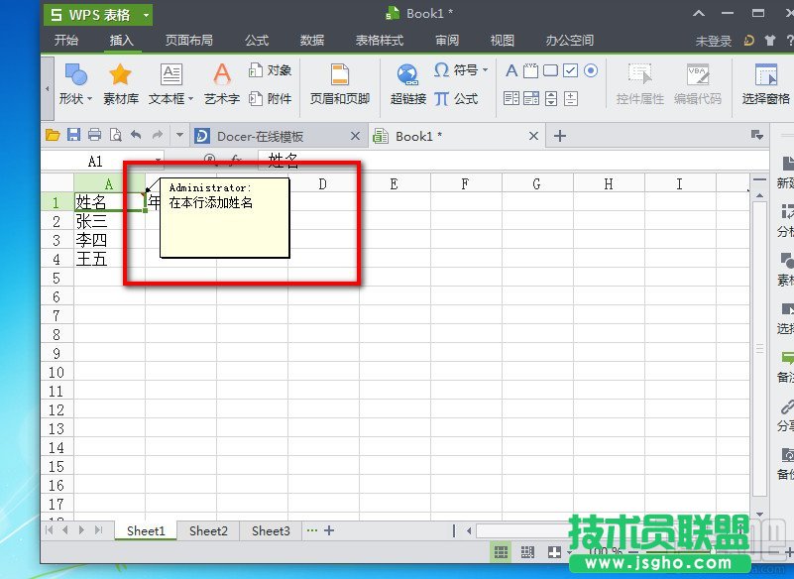
Task: Open the 审阅 review tab
Action: click(445, 41)
